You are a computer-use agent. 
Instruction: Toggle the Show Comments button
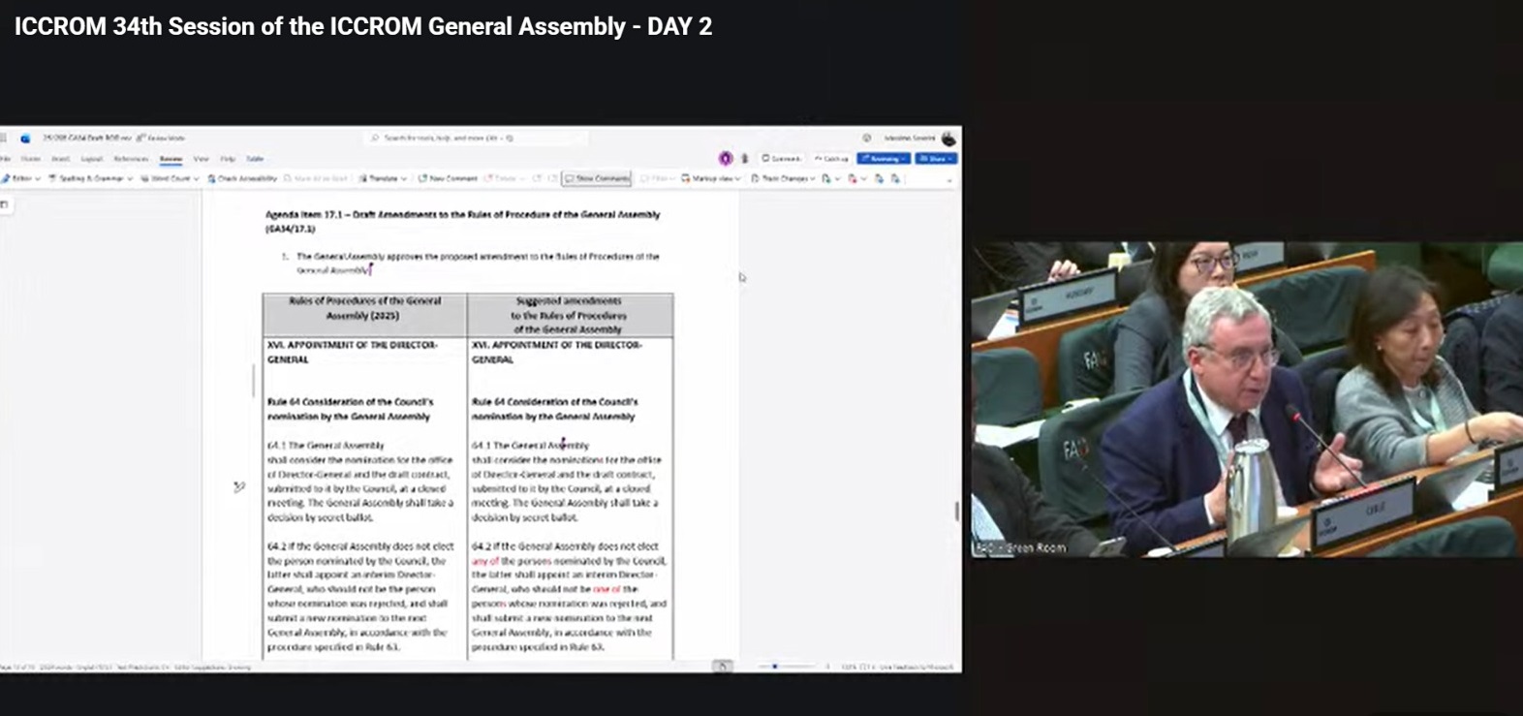[x=597, y=179]
